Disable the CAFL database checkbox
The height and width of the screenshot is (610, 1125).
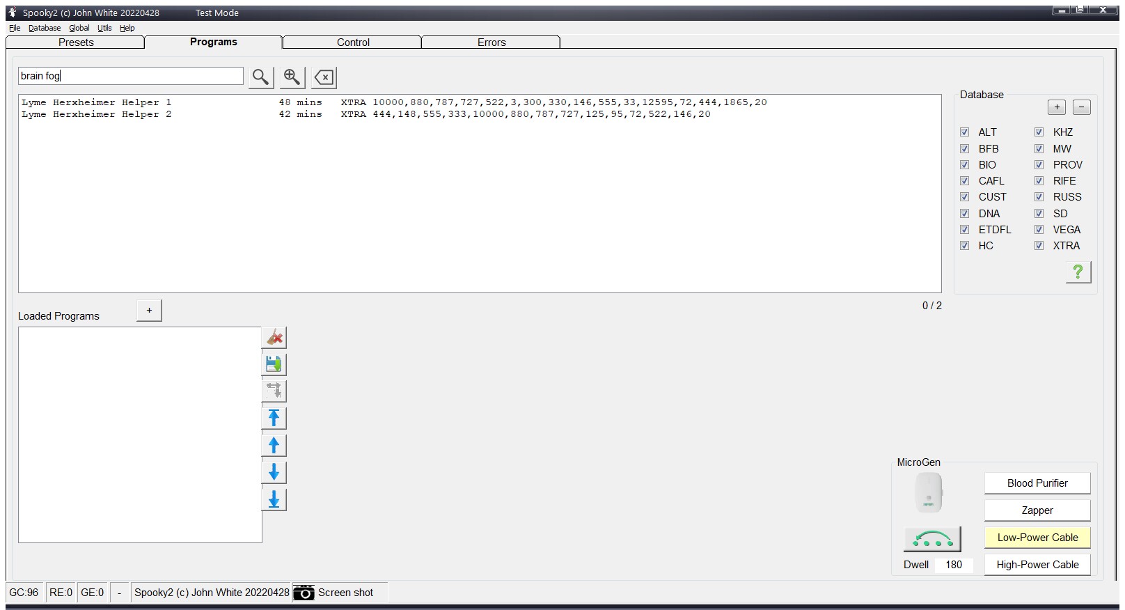tap(964, 181)
